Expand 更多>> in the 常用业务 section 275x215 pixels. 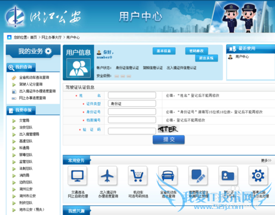pyautogui.click(x=266, y=161)
